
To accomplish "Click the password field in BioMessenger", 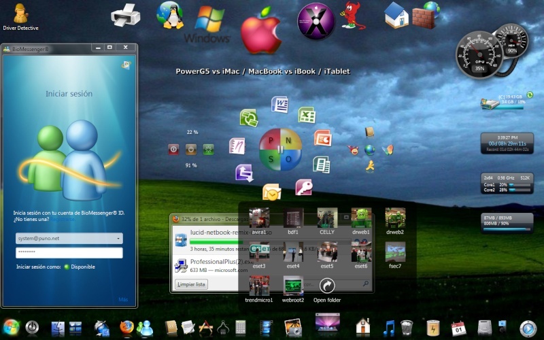I will pyautogui.click(x=69, y=252).
